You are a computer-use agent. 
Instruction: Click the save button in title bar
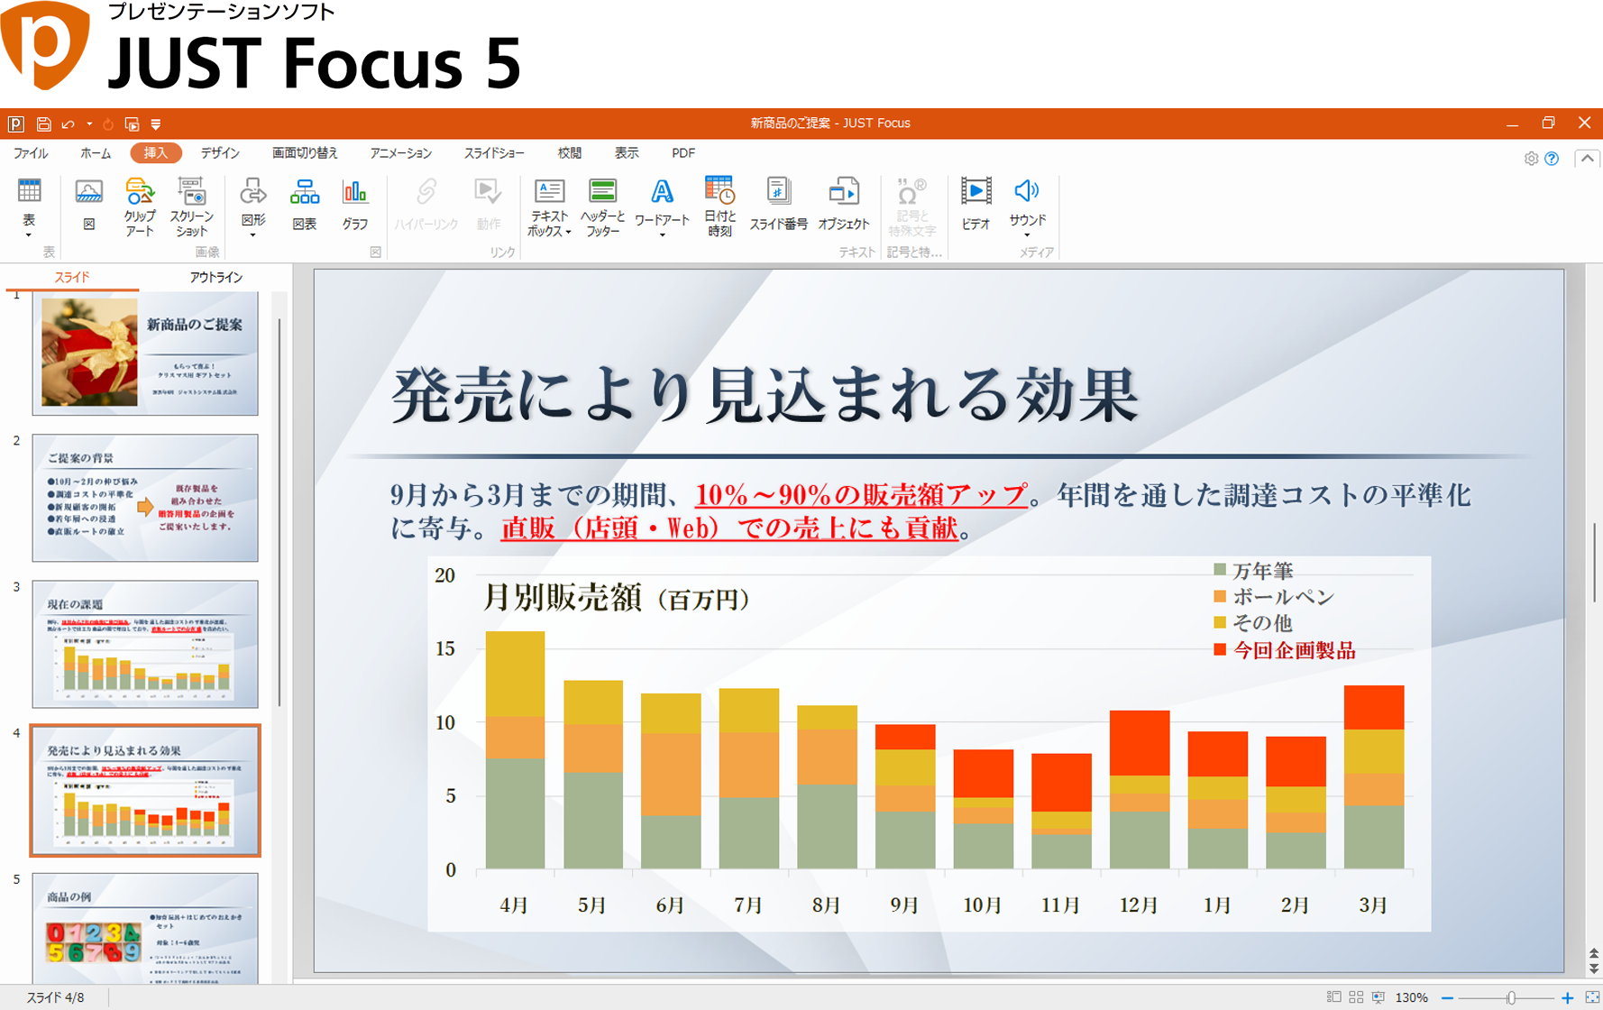[x=43, y=124]
